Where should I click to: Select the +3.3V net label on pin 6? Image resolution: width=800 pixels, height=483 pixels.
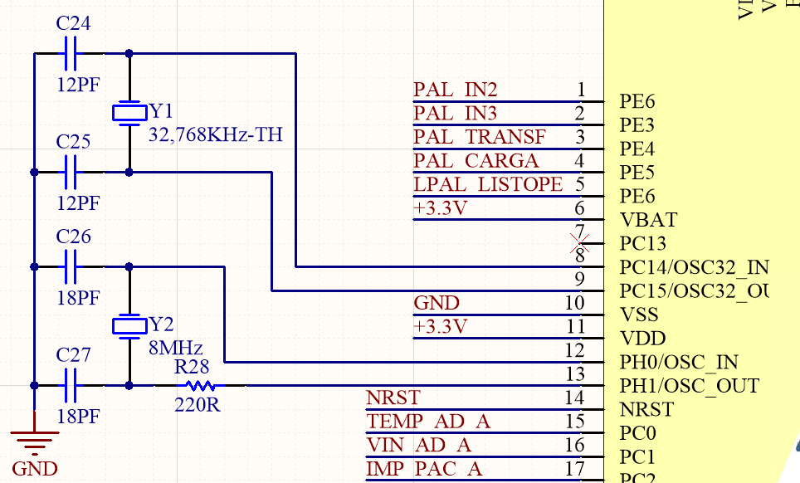[x=441, y=208]
